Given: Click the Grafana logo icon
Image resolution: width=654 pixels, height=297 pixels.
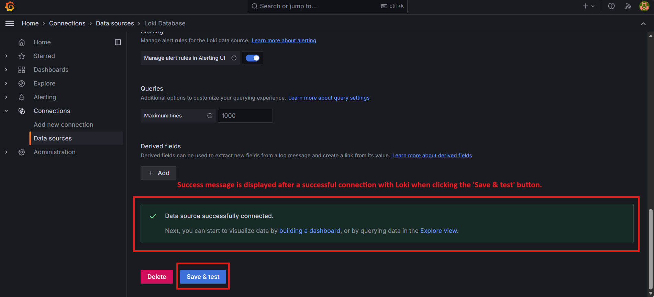Looking at the screenshot, I should (x=10, y=6).
